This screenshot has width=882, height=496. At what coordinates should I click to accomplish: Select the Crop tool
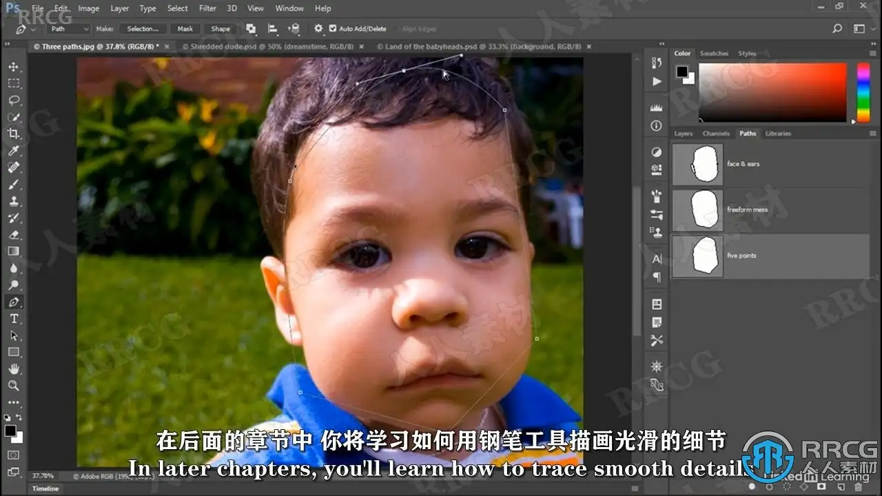tap(13, 134)
